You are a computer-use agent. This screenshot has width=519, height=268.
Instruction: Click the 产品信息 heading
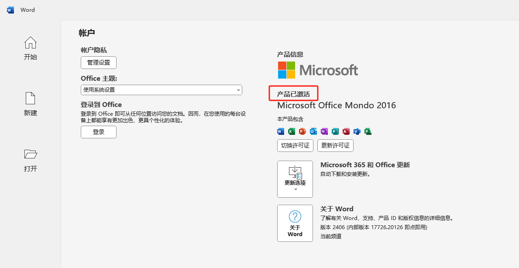coord(290,54)
